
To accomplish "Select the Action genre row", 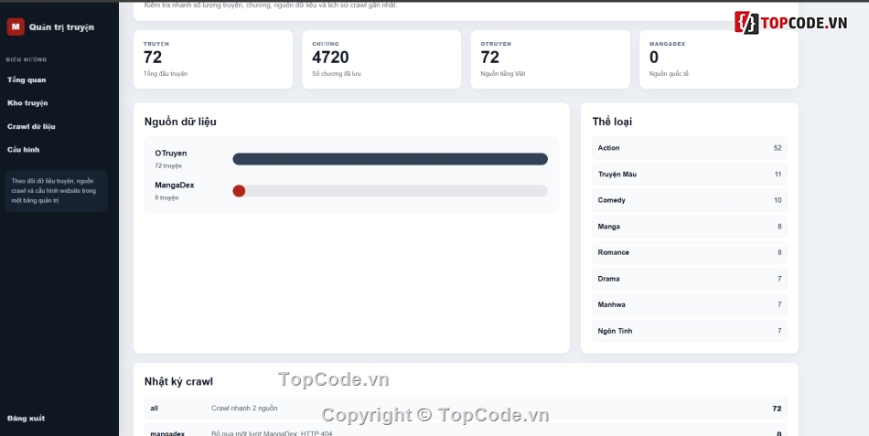I will coord(690,148).
